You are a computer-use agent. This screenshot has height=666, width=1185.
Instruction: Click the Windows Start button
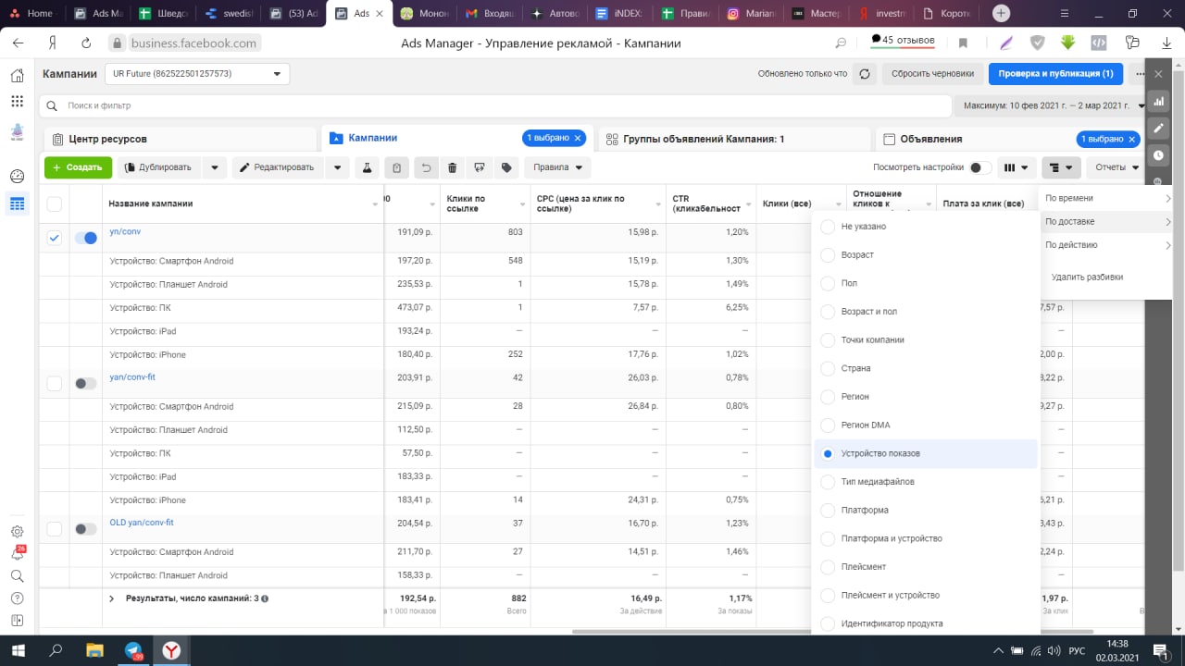18,650
